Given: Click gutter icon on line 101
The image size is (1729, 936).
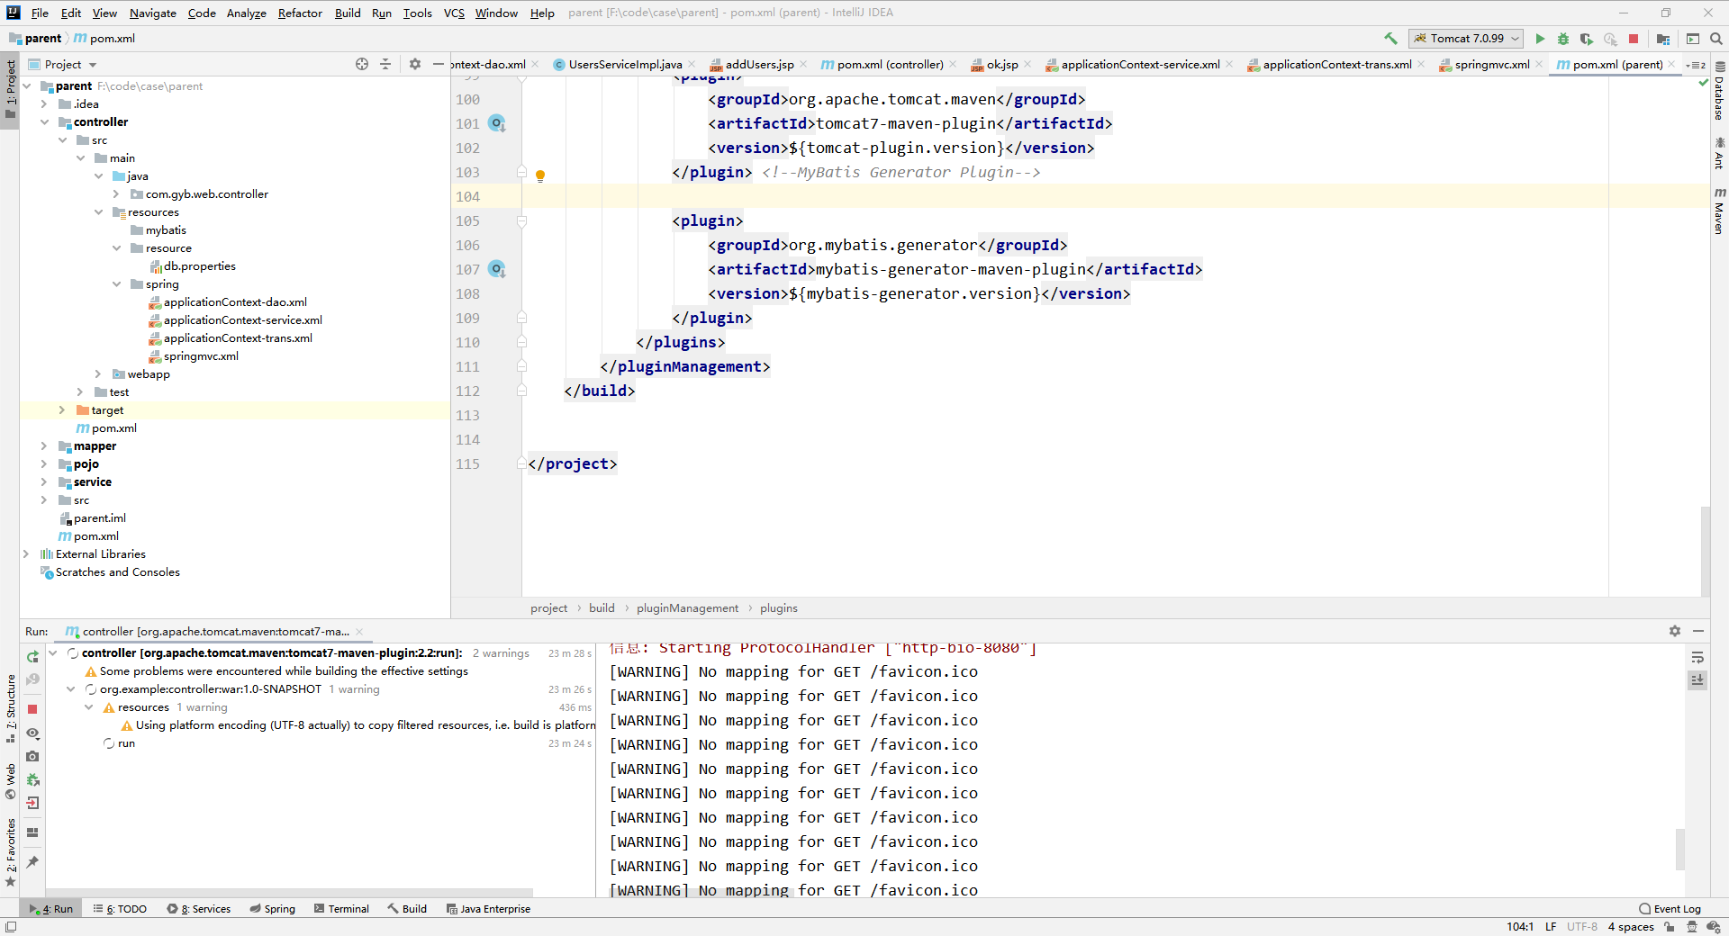Looking at the screenshot, I should [497, 123].
